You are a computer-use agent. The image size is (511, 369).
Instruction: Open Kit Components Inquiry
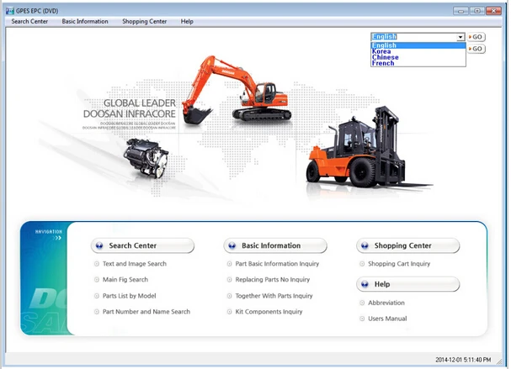click(x=269, y=312)
